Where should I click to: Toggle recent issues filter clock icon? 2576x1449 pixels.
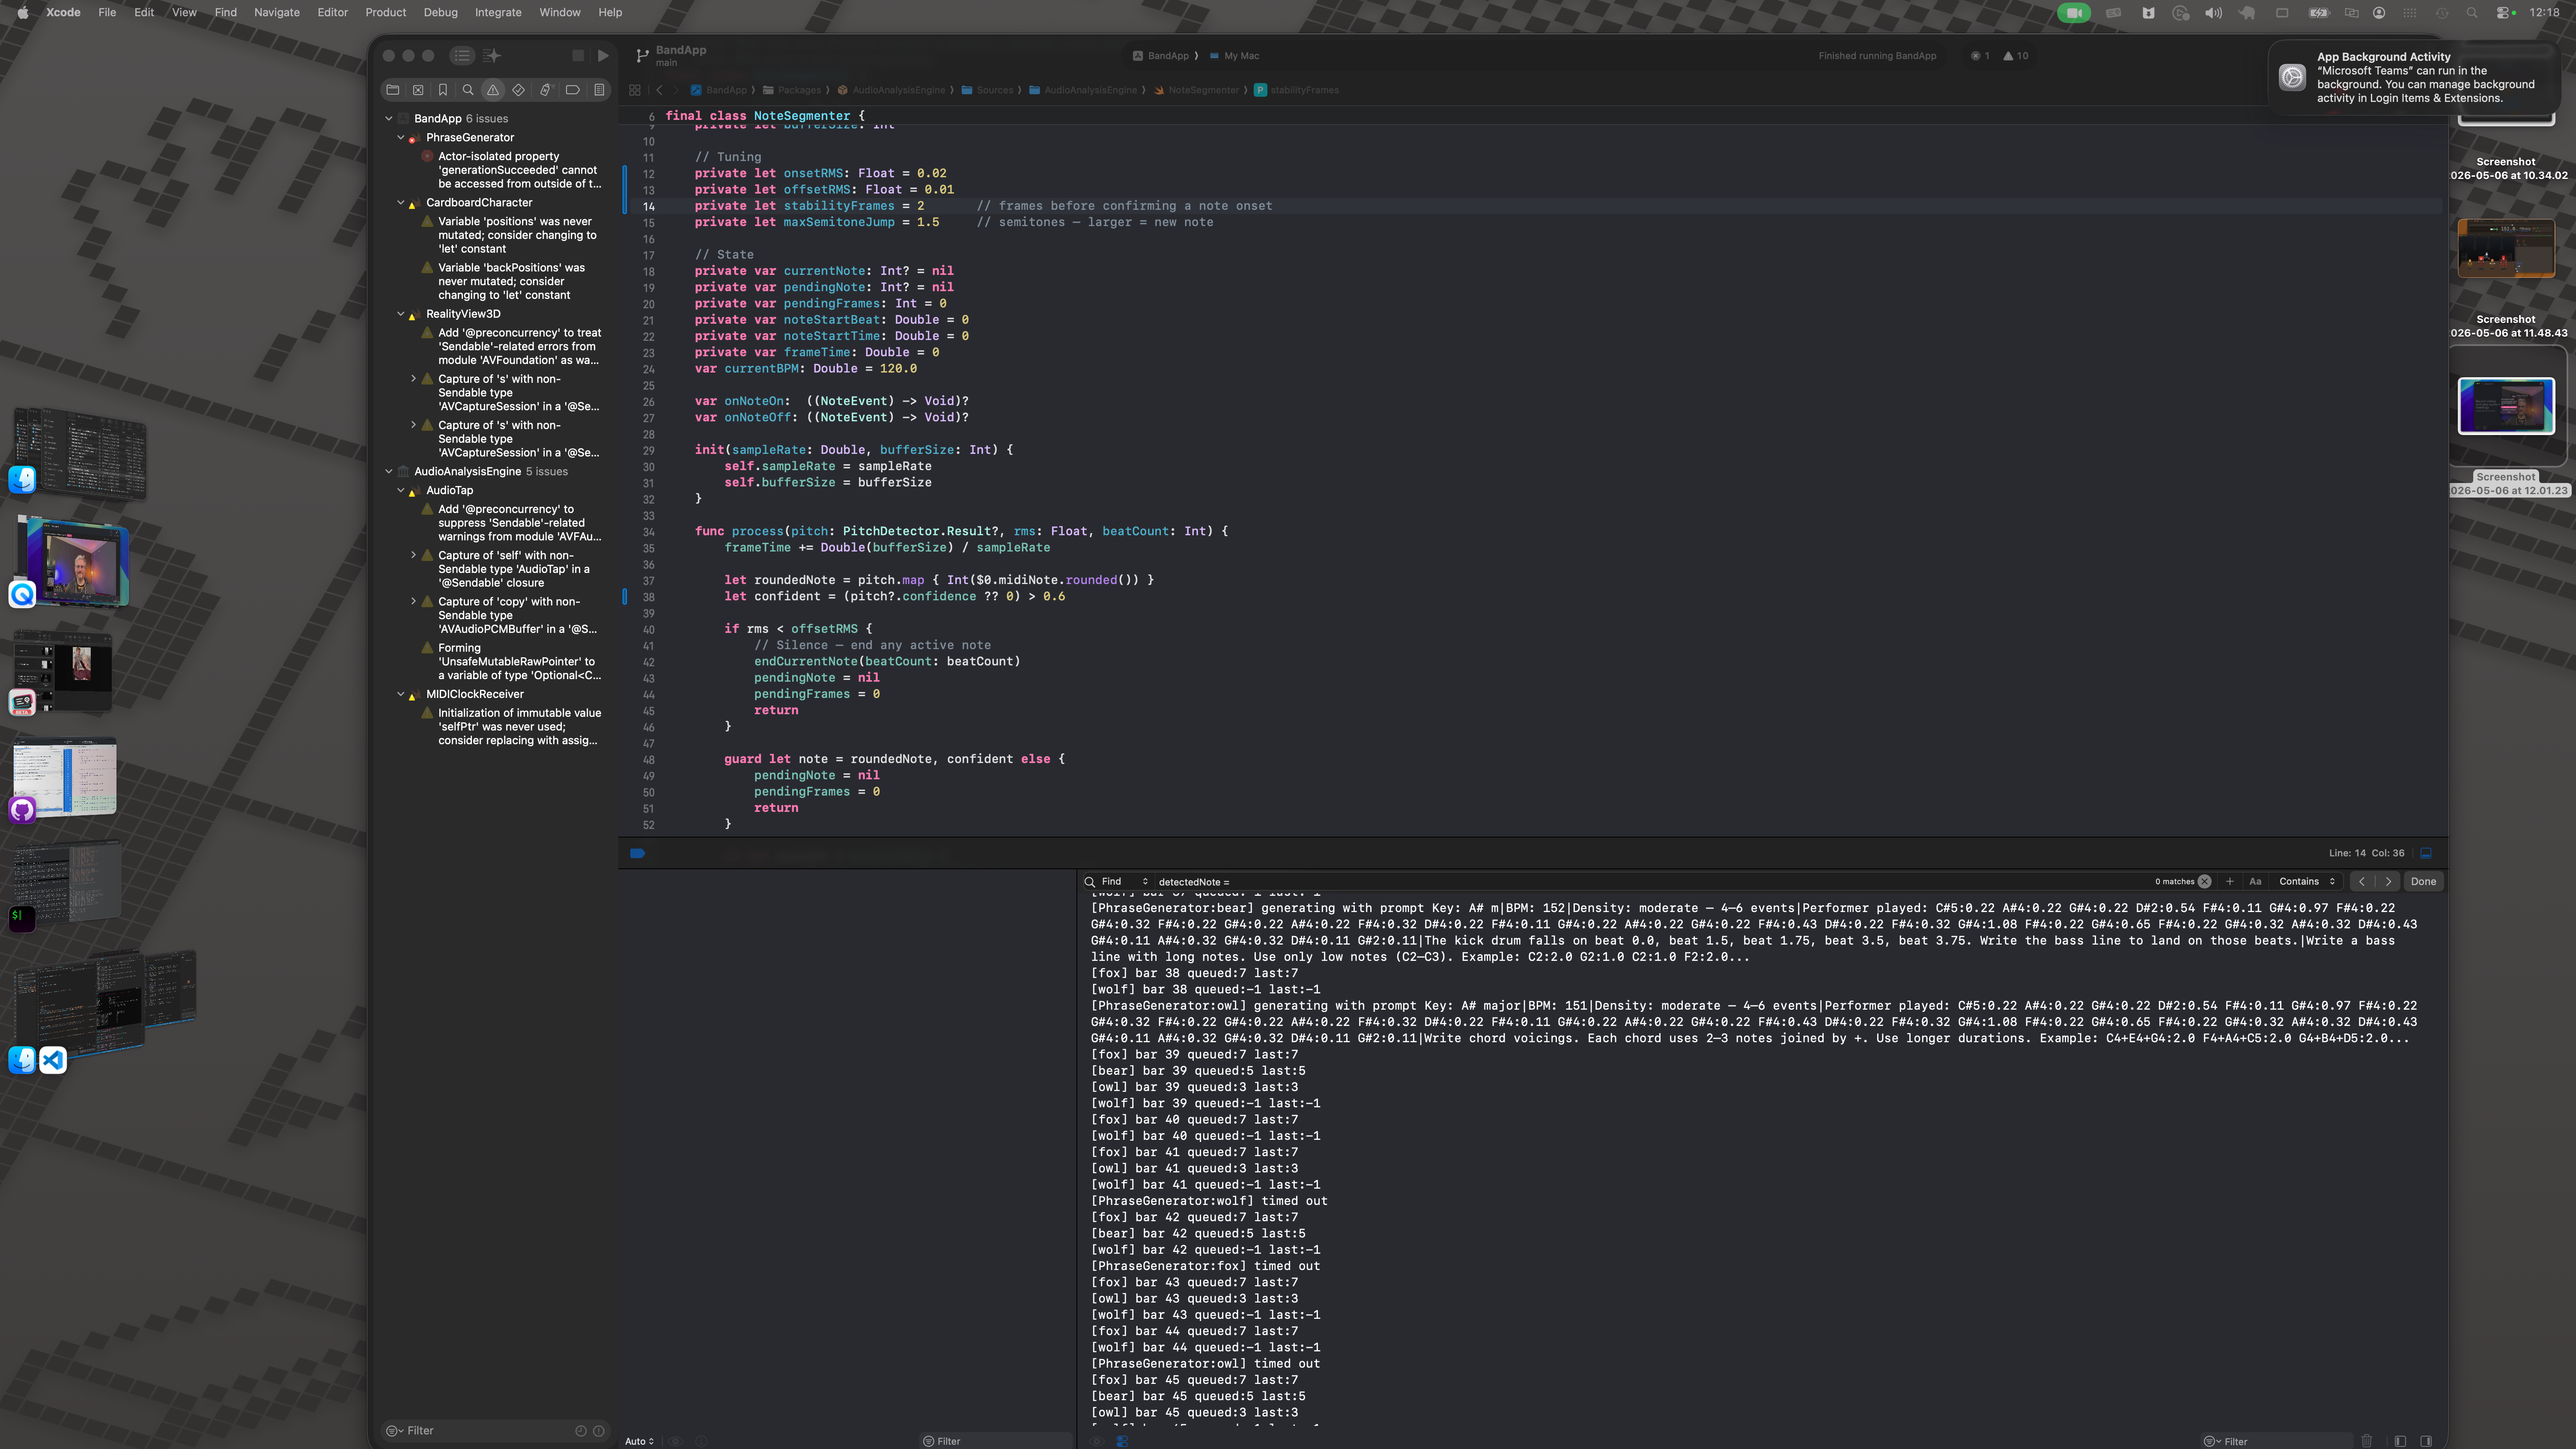pos(580,1431)
